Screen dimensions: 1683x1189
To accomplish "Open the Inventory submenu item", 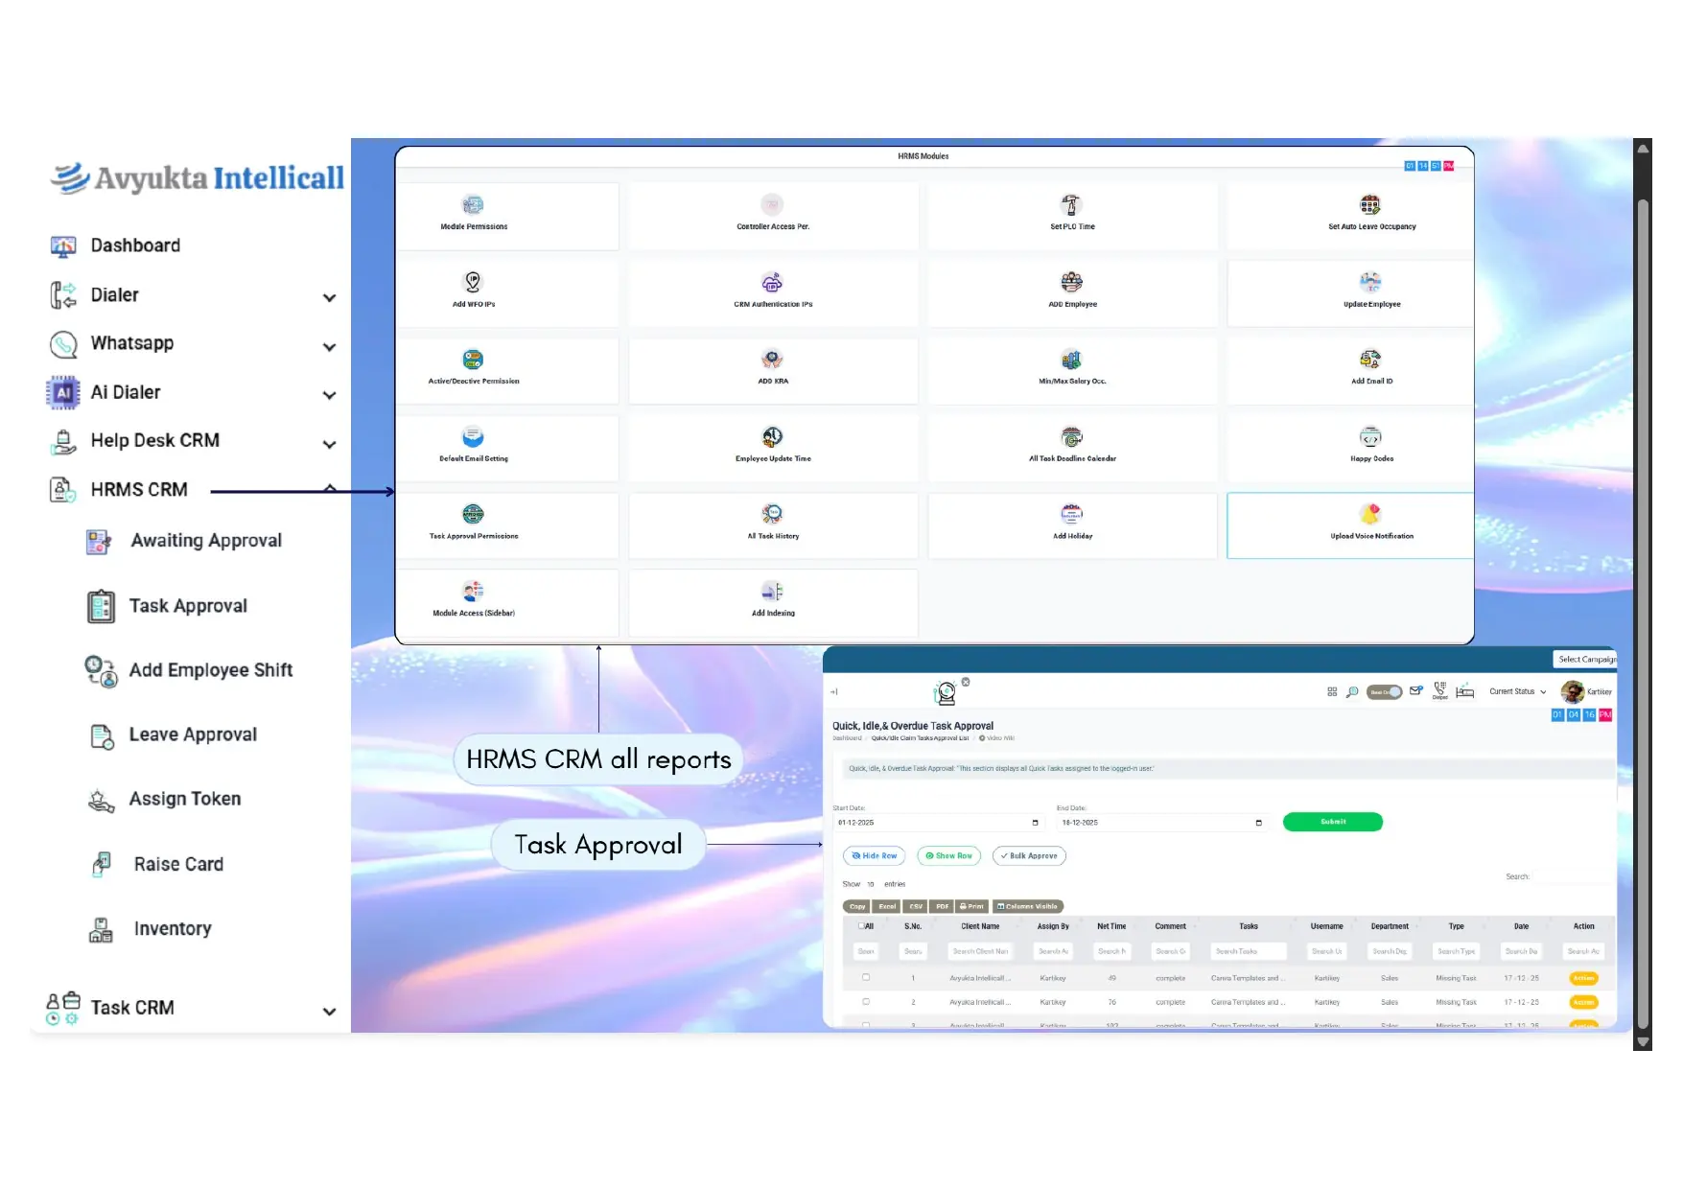I will pos(151,928).
